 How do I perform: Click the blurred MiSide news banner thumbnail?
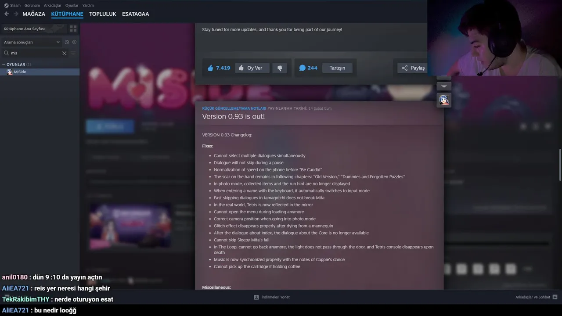click(x=130, y=226)
